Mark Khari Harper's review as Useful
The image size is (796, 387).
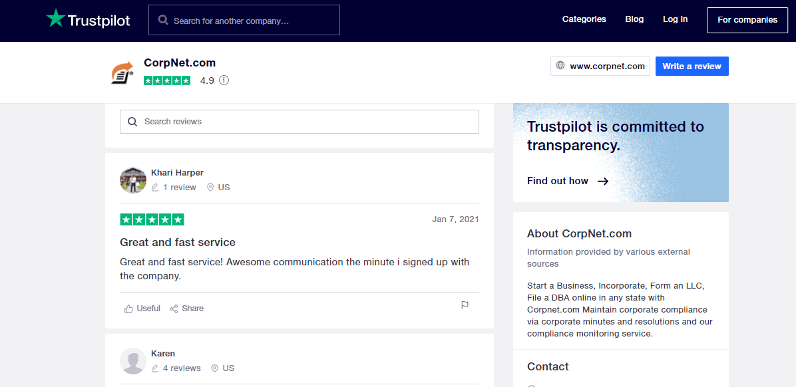coord(142,309)
